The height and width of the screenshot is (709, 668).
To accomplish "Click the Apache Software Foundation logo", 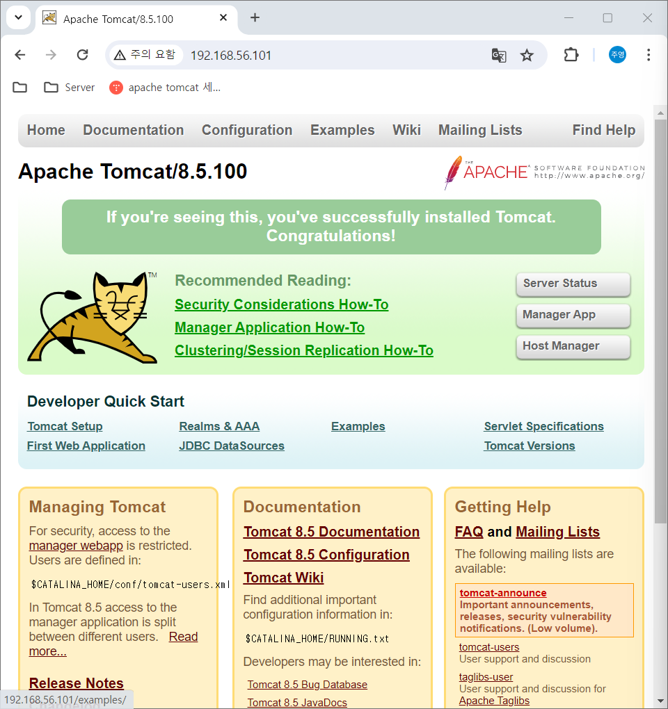I will point(544,172).
